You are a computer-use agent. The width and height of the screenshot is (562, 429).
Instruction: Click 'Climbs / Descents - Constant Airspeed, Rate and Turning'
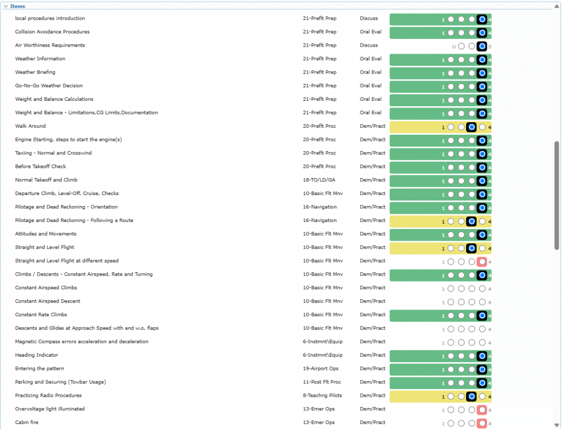84,274
